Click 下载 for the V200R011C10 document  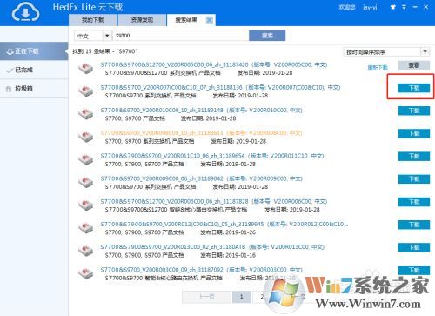coord(414,156)
